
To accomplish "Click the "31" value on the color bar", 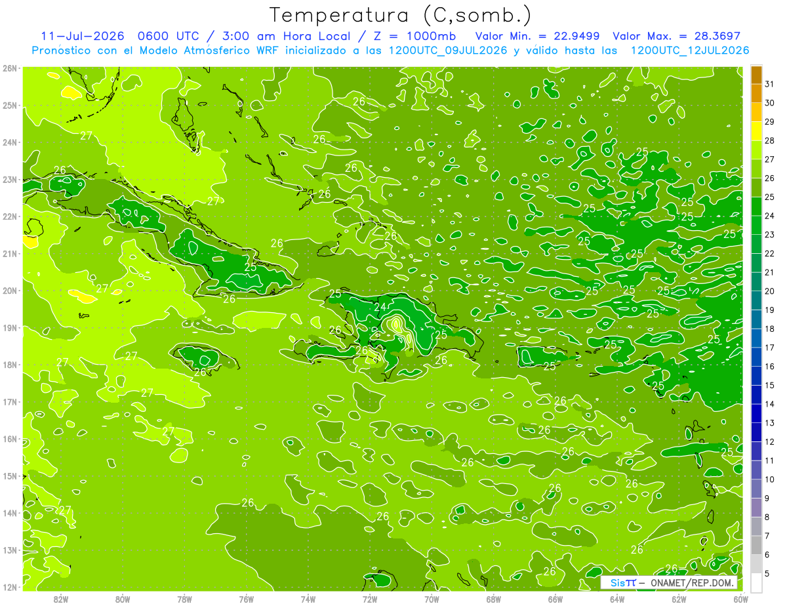I will coord(770,84).
